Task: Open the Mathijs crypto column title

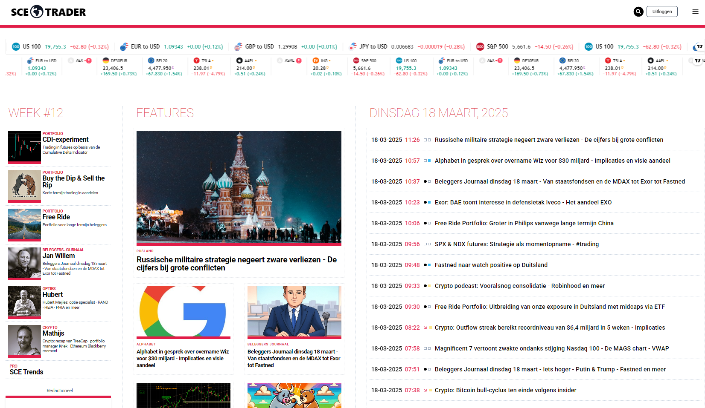Action: [x=53, y=333]
